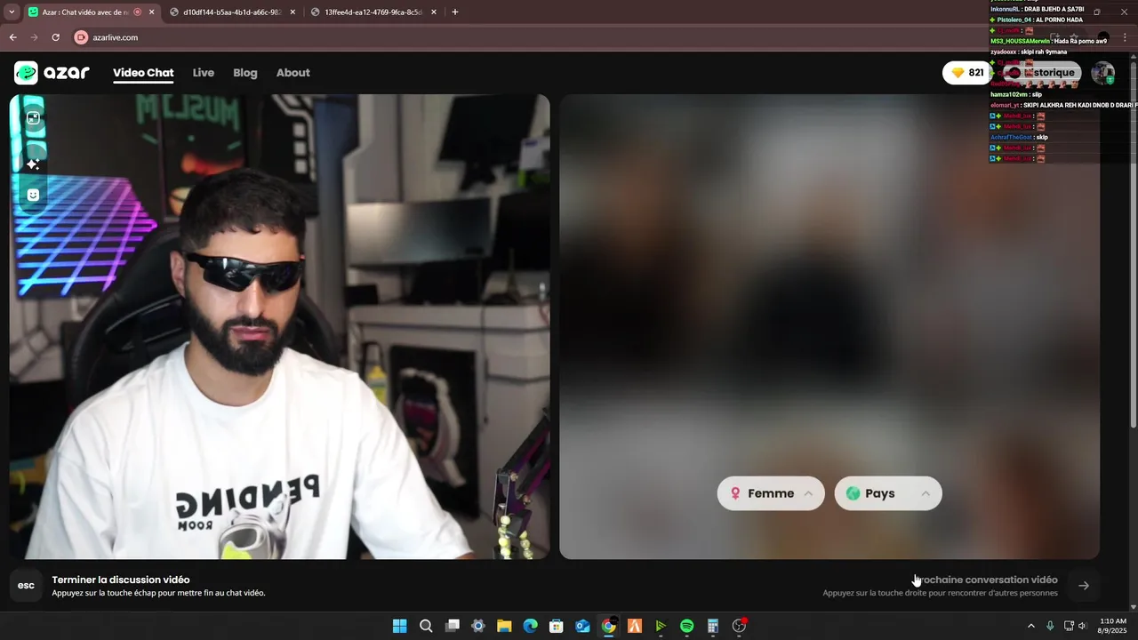Click chat message 'AchrafTheGoat : skip'

click(1019, 137)
